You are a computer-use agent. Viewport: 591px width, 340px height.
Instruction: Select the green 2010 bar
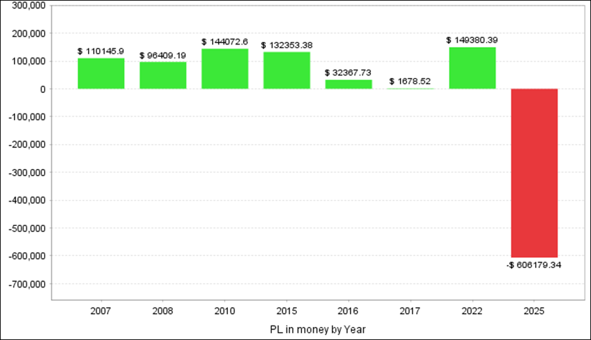coord(225,69)
